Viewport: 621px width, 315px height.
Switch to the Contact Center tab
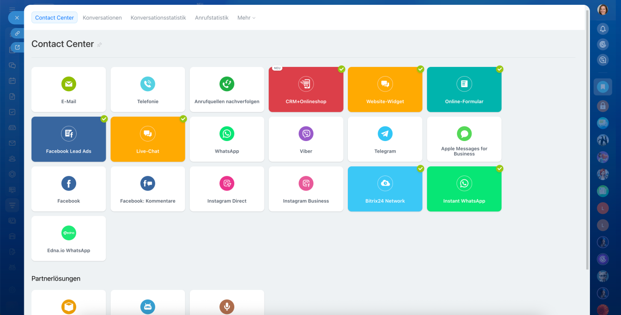coord(54,17)
